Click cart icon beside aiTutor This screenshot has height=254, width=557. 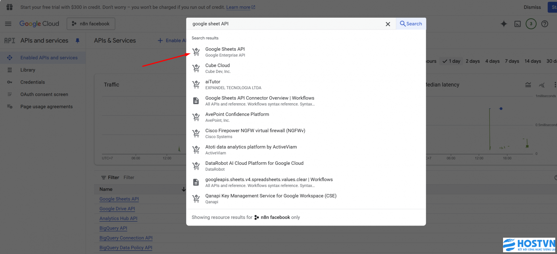(196, 85)
